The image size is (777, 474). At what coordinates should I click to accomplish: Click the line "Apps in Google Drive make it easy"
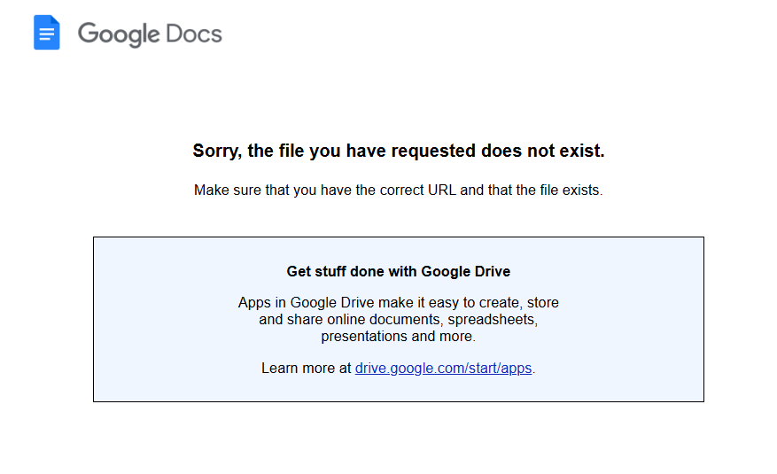click(398, 302)
